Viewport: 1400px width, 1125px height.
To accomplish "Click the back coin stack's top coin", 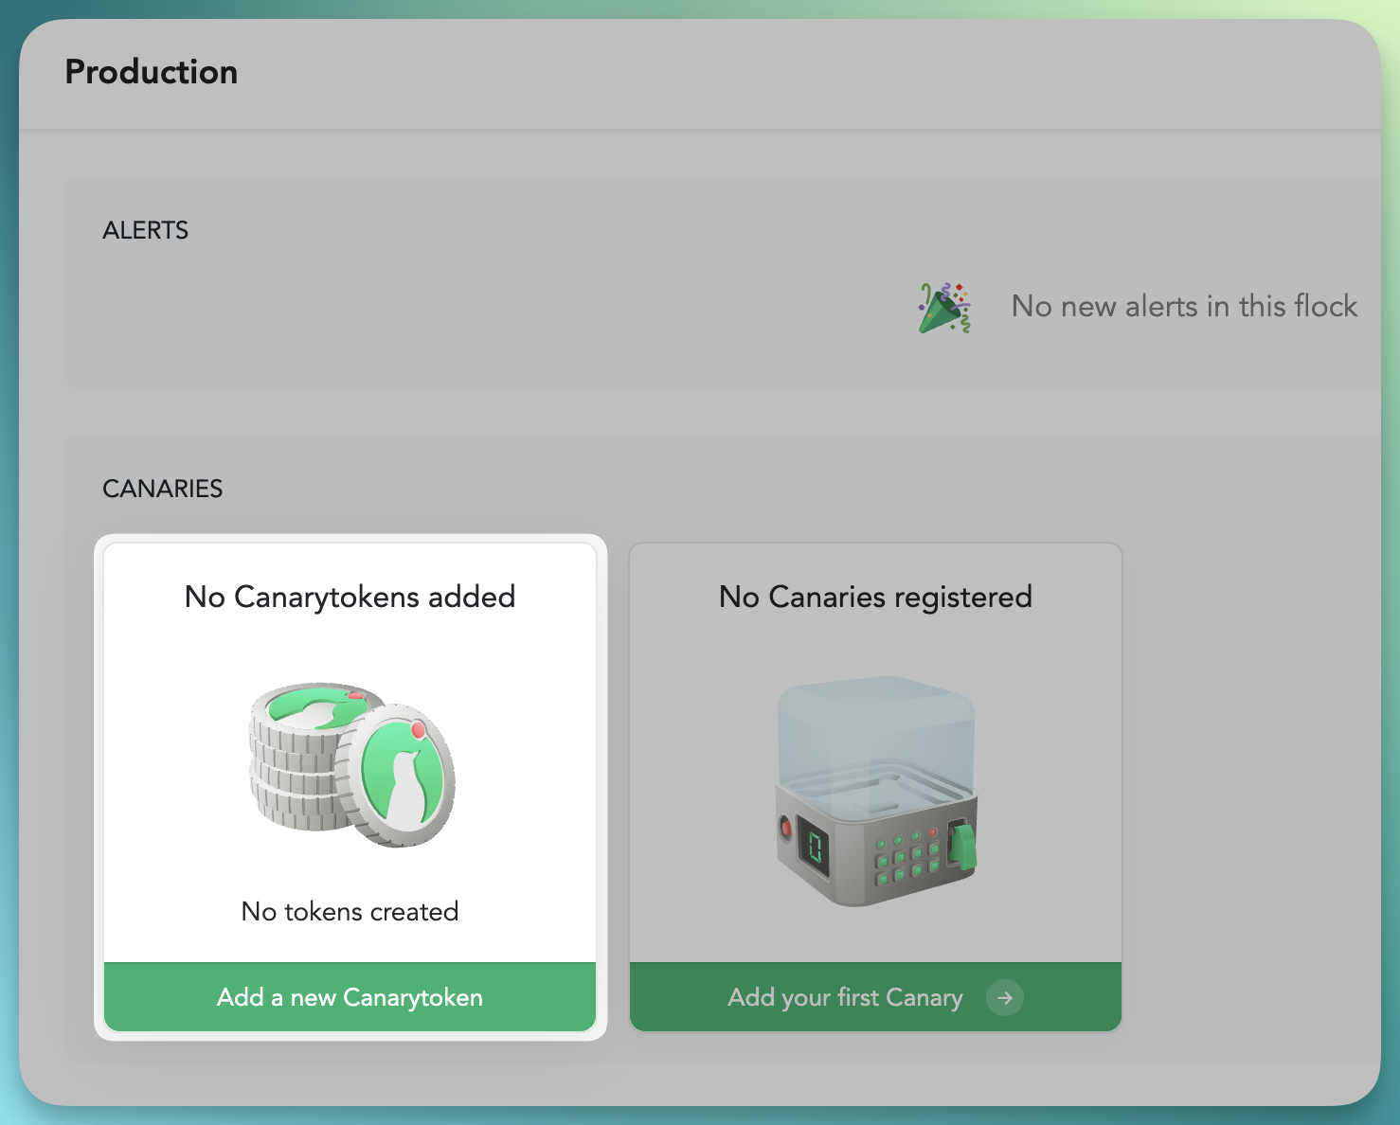I will (x=315, y=705).
